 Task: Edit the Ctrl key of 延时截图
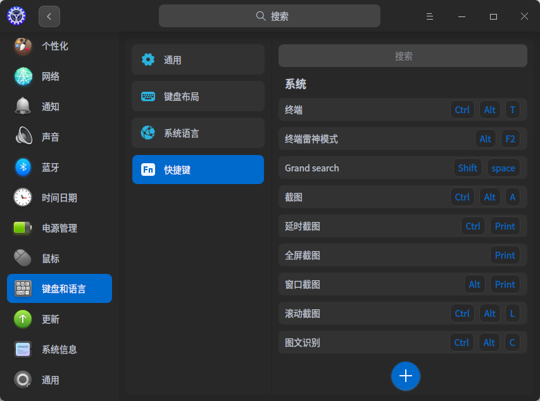coord(473,226)
